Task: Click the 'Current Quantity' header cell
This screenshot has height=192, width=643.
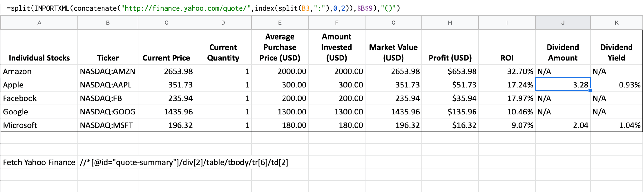Action: click(x=223, y=47)
